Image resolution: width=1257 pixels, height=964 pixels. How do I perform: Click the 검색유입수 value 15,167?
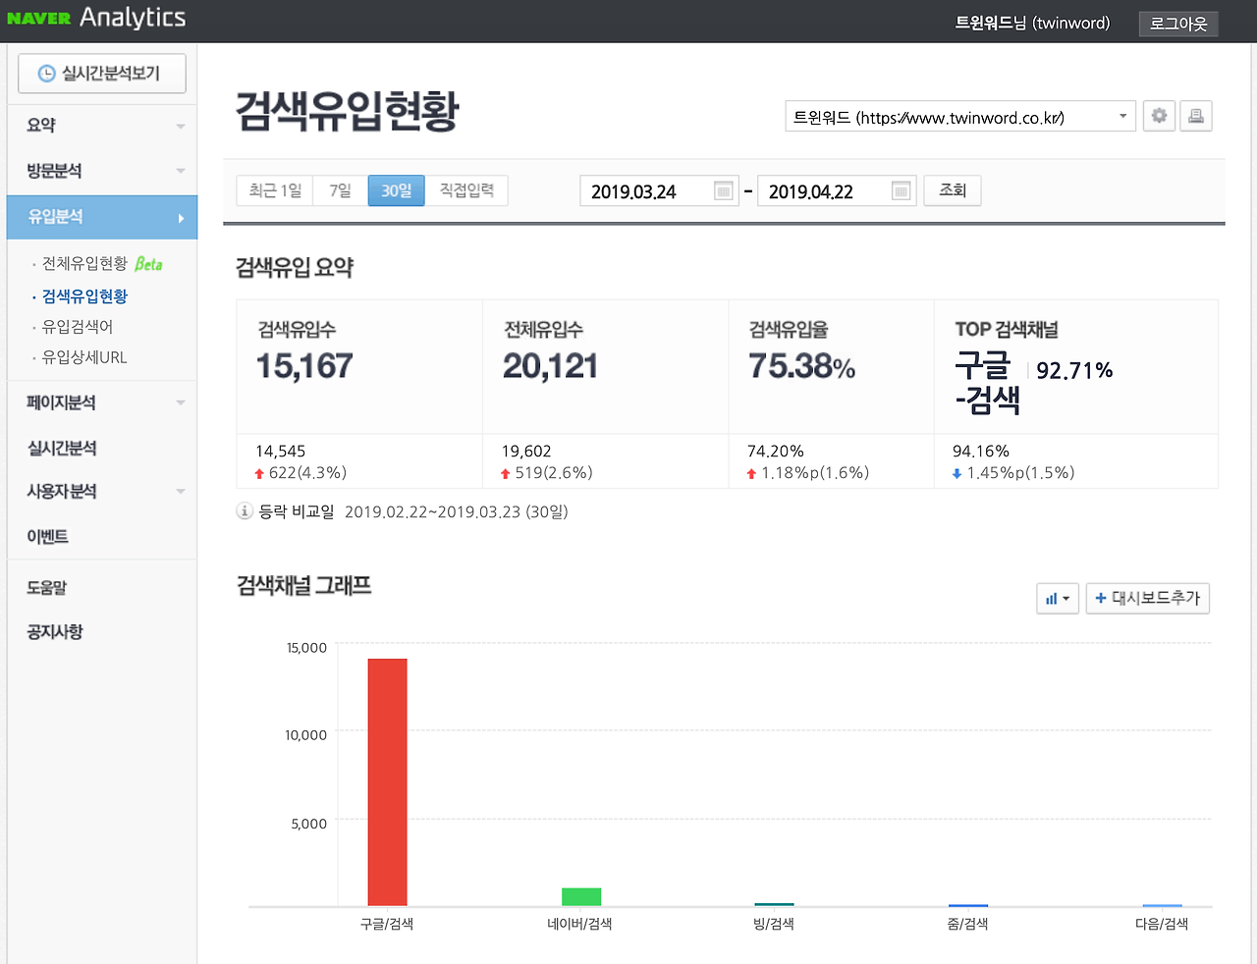(x=304, y=366)
